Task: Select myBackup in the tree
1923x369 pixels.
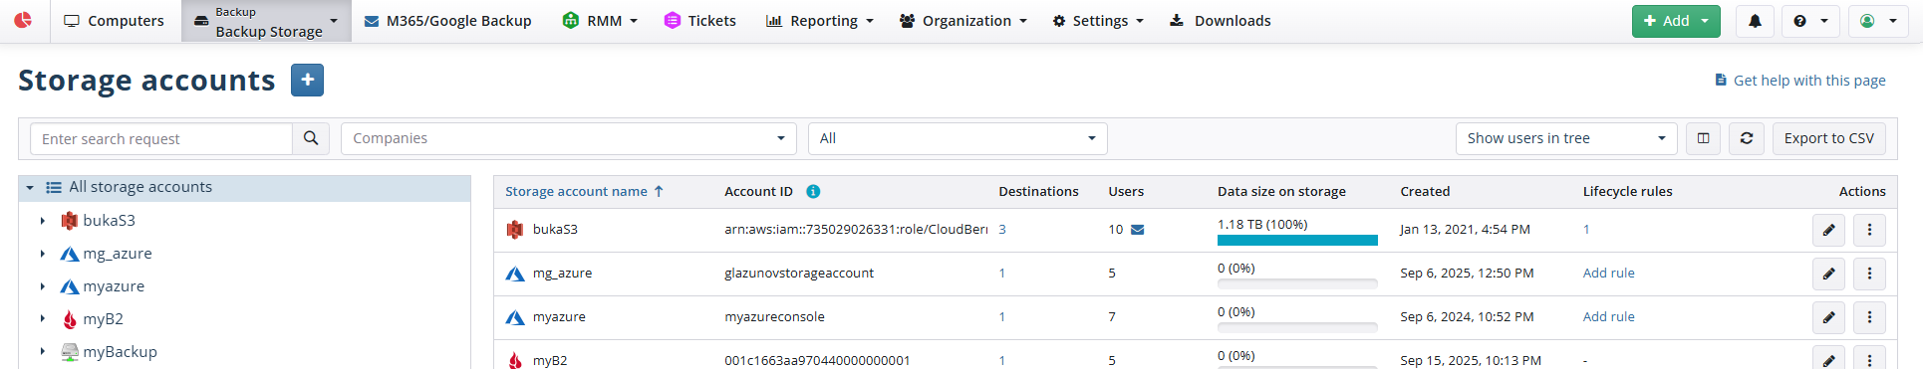Action: click(120, 352)
